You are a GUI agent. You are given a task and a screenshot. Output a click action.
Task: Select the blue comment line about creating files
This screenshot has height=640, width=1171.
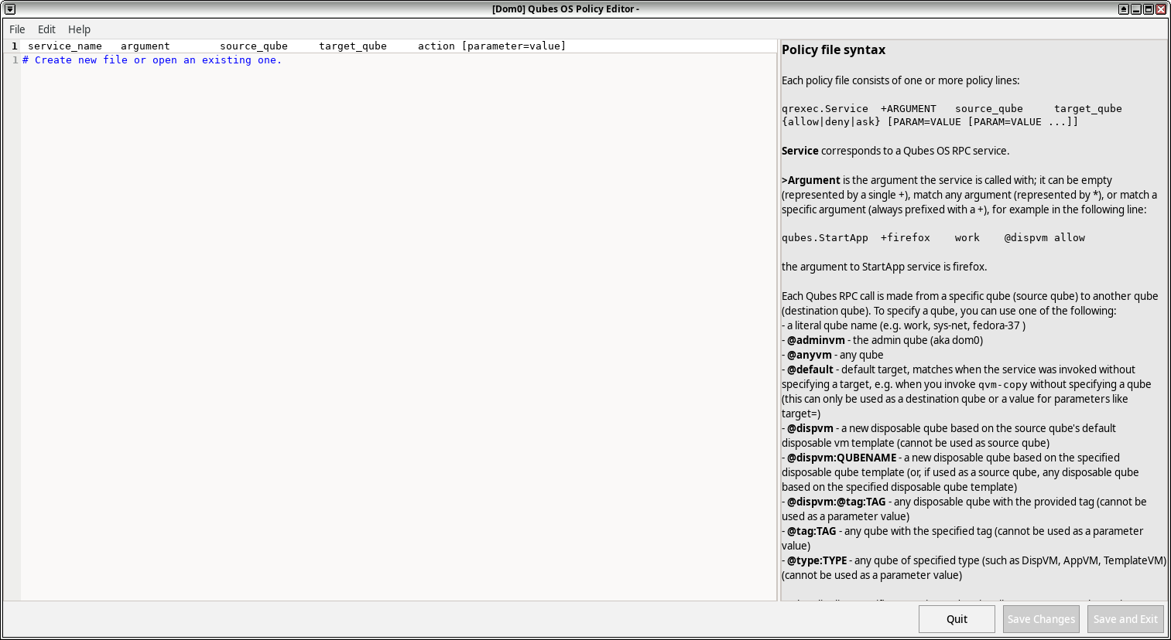[x=152, y=60]
